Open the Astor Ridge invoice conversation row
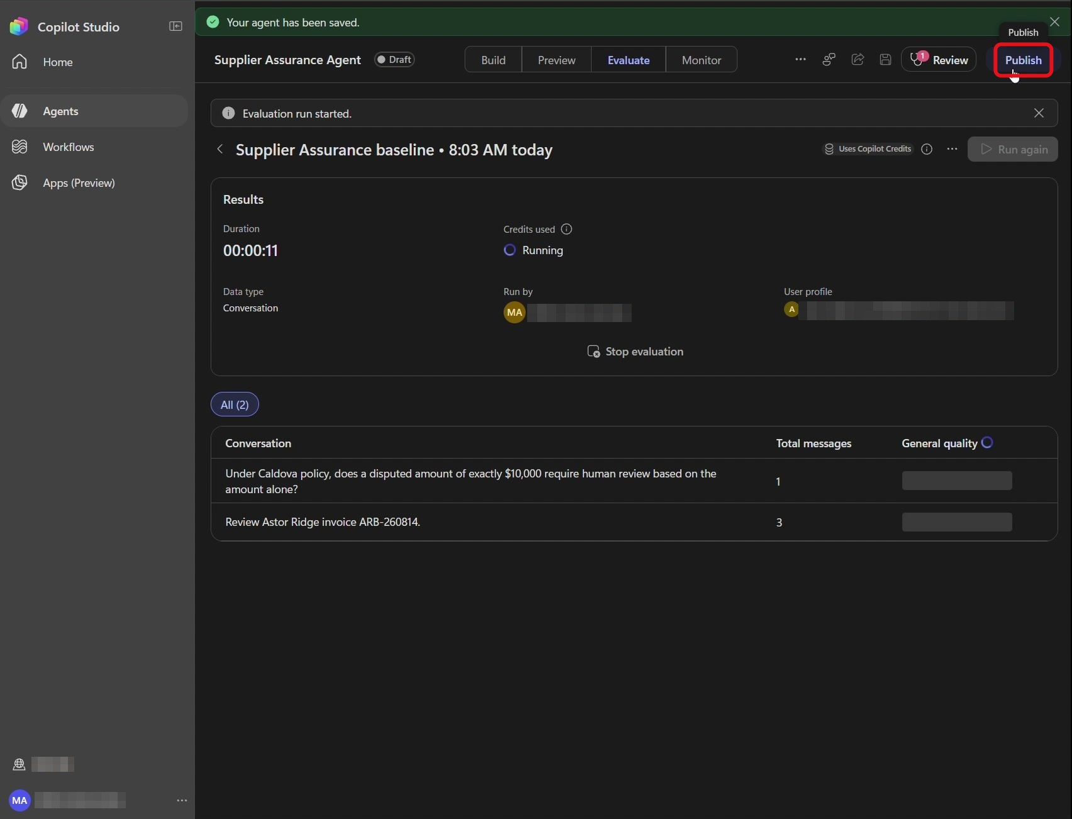 [634, 522]
